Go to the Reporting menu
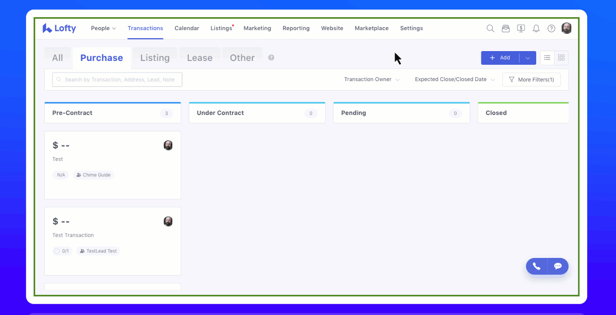The height and width of the screenshot is (315, 616). (x=296, y=28)
